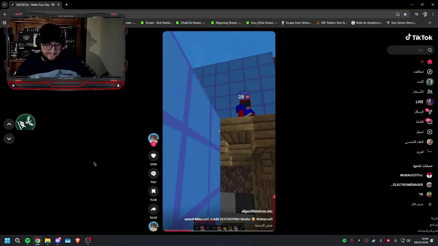This screenshot has width=438, height=246.
Task: Expand hidden bookmarks chevron
Action: point(429,23)
